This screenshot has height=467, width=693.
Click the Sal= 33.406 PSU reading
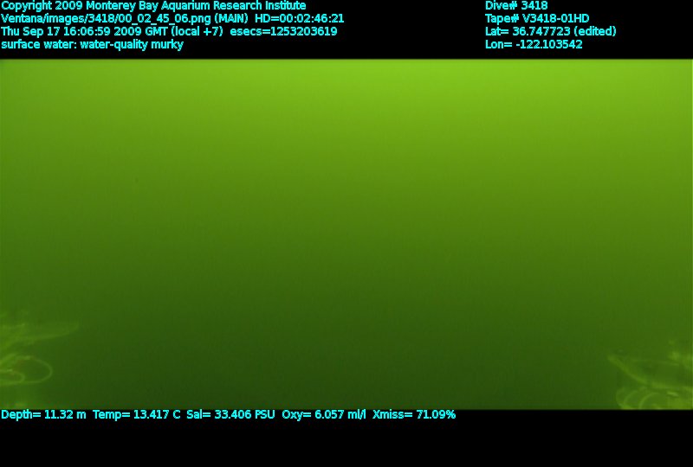click(x=230, y=415)
